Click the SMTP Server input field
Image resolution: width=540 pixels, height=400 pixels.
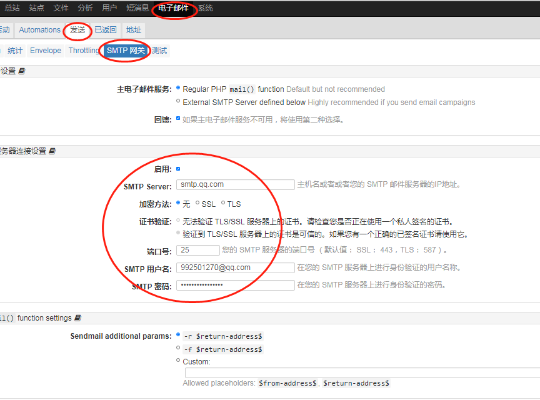(x=236, y=184)
